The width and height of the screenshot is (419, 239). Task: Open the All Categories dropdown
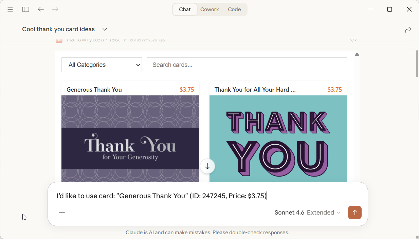[x=102, y=65]
